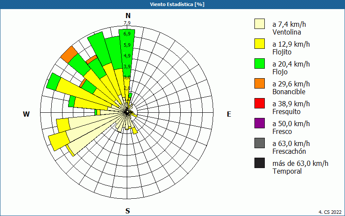This screenshot has height=216, width=345.
Task: Click the 'Fresquito' label
Action: tap(286, 112)
